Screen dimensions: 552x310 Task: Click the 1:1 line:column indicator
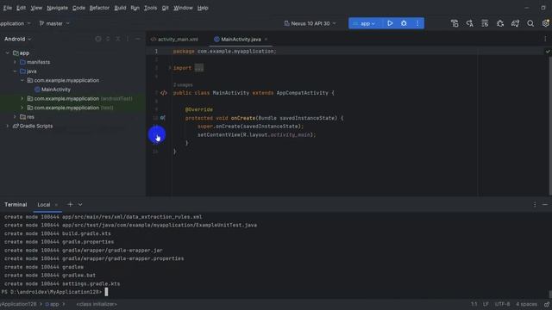click(x=474, y=304)
